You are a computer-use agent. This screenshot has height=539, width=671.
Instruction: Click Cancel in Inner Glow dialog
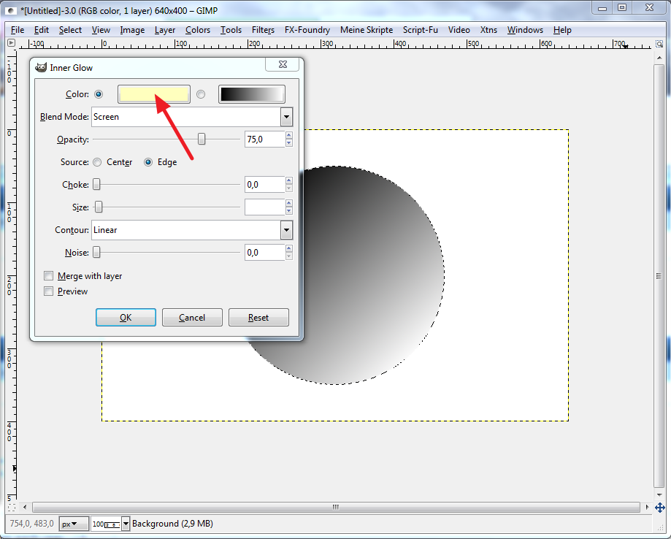tap(192, 317)
